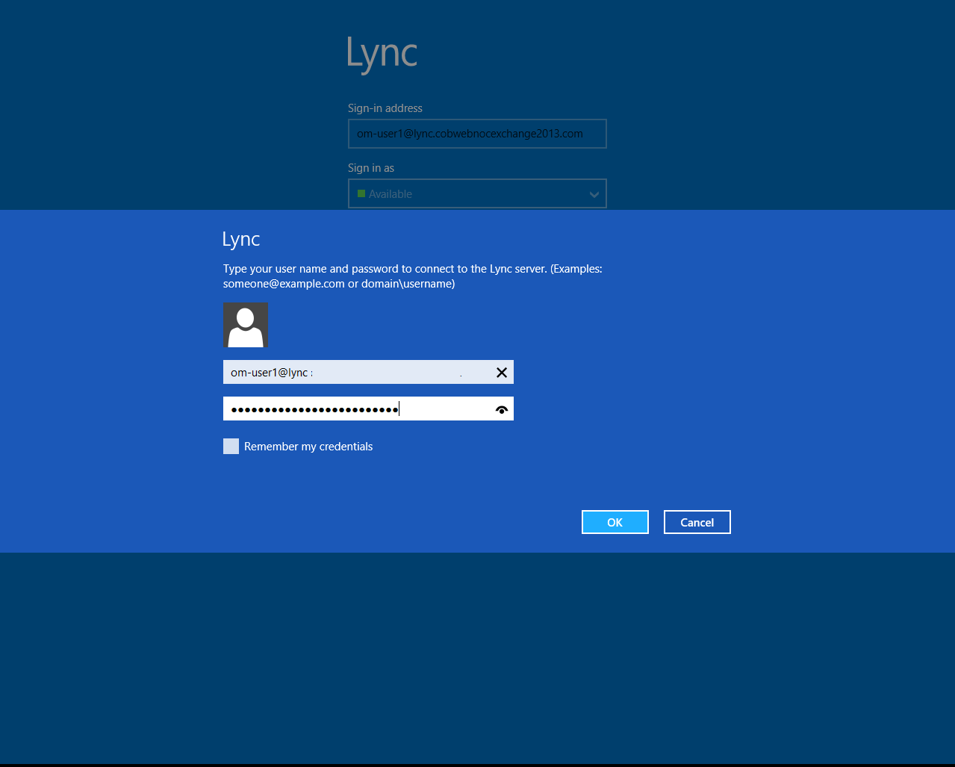The width and height of the screenshot is (955, 767).
Task: Tick Remember my credentials checkbox
Action: [x=231, y=447]
